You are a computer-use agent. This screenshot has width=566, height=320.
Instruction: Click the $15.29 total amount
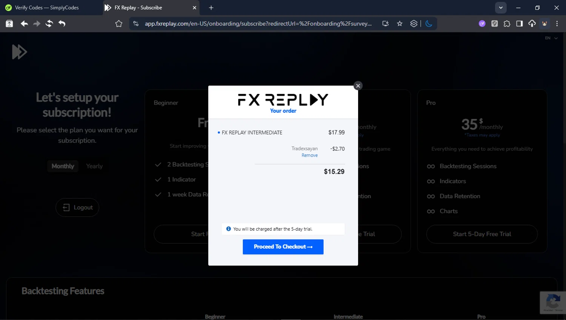[334, 172]
